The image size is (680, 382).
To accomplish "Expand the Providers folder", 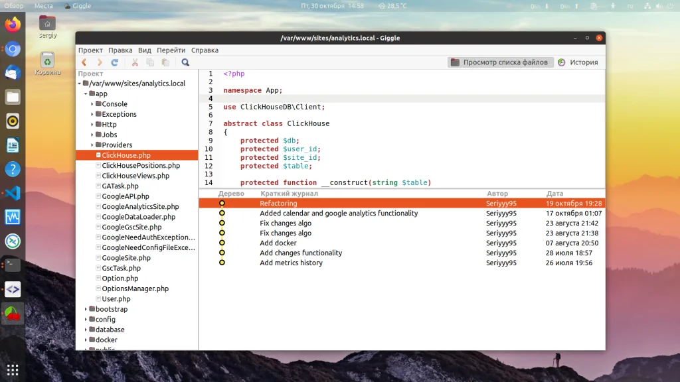I will tap(92, 145).
